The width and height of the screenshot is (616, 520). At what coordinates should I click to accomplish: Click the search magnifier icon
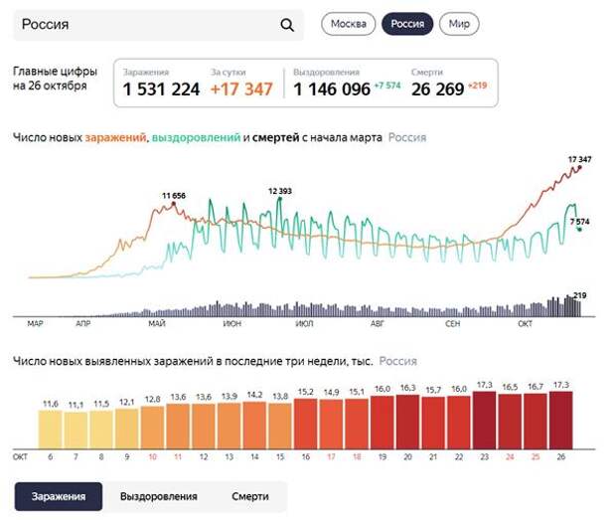[x=287, y=25]
